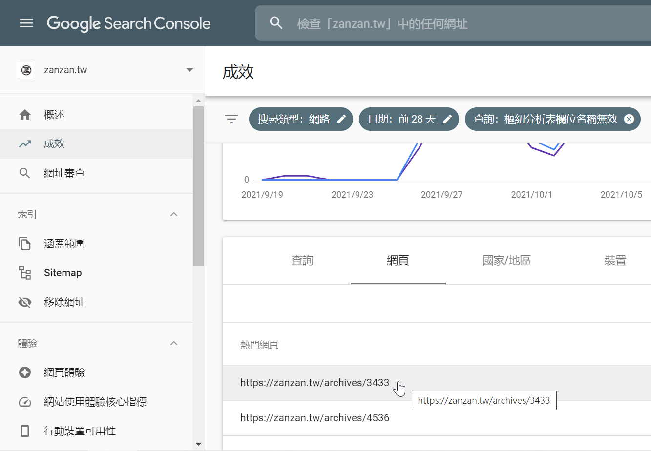This screenshot has width=651, height=451.
Task: Edit the 日期: 前 28 天 filter chip
Action: pyautogui.click(x=409, y=119)
